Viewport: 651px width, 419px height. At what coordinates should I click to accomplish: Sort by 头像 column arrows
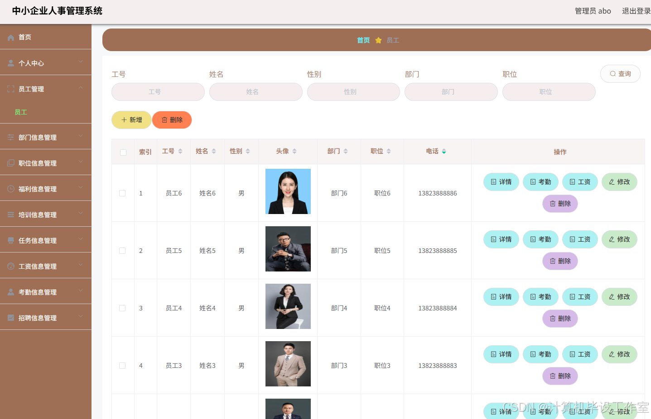point(294,151)
